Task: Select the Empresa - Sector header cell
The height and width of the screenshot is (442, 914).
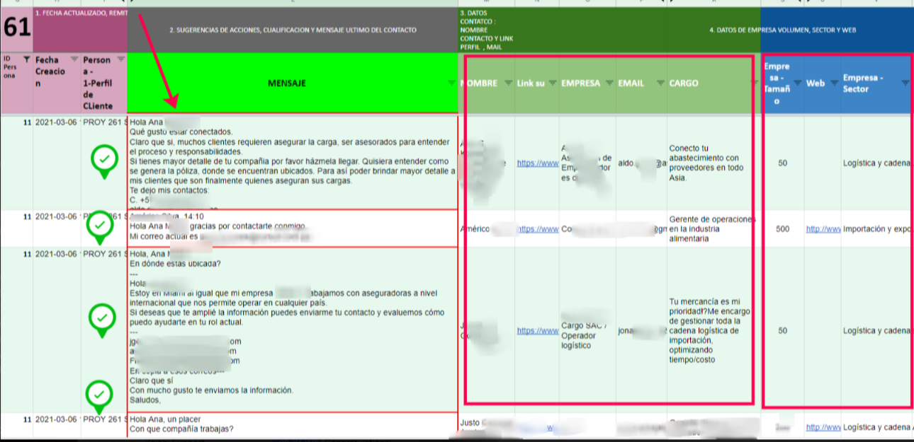Action: pyautogui.click(x=877, y=83)
